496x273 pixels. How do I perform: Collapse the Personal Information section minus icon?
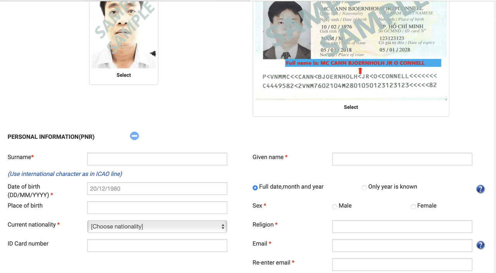pyautogui.click(x=134, y=136)
